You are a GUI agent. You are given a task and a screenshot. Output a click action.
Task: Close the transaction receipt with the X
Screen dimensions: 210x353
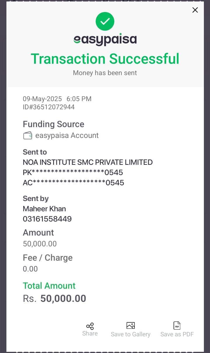(x=195, y=10)
